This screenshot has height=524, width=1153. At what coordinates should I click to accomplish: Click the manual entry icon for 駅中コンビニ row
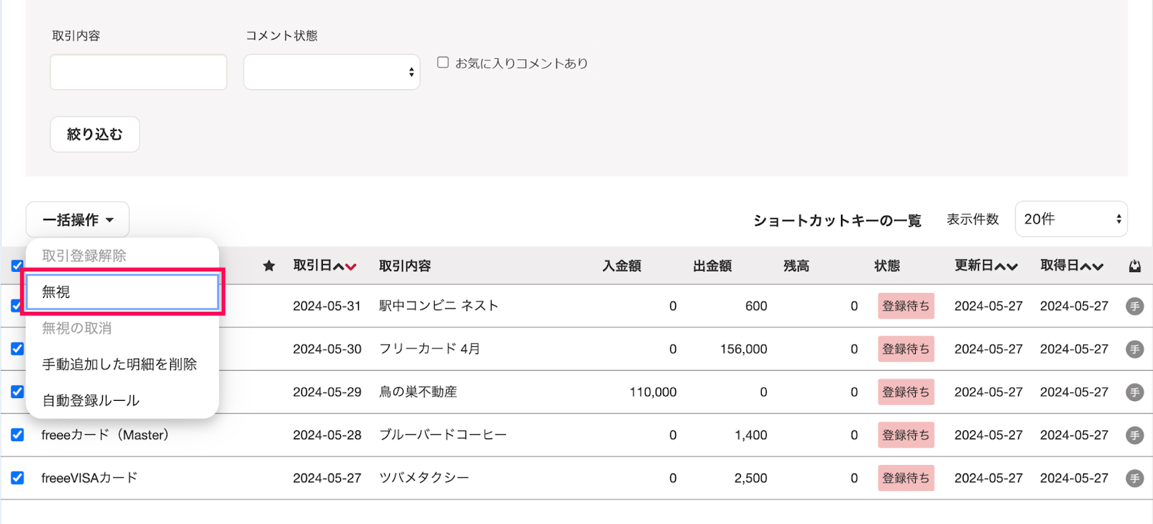click(1134, 306)
